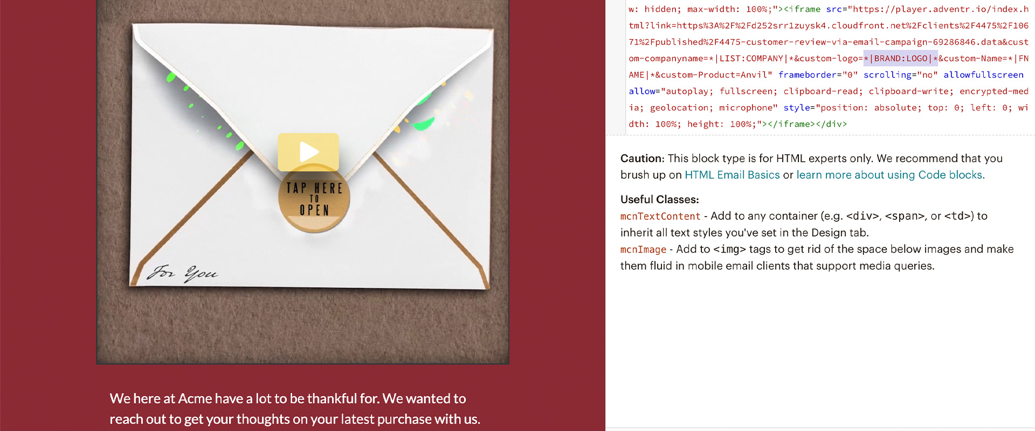Click the allowfullscreen attribute in code

(x=983, y=75)
